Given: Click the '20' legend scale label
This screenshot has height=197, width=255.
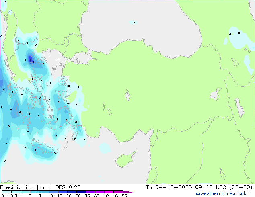Looking at the screenshot, I should pyautogui.click(x=69, y=195).
